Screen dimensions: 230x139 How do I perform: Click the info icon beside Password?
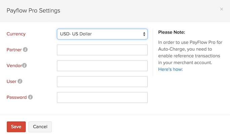tap(30, 97)
